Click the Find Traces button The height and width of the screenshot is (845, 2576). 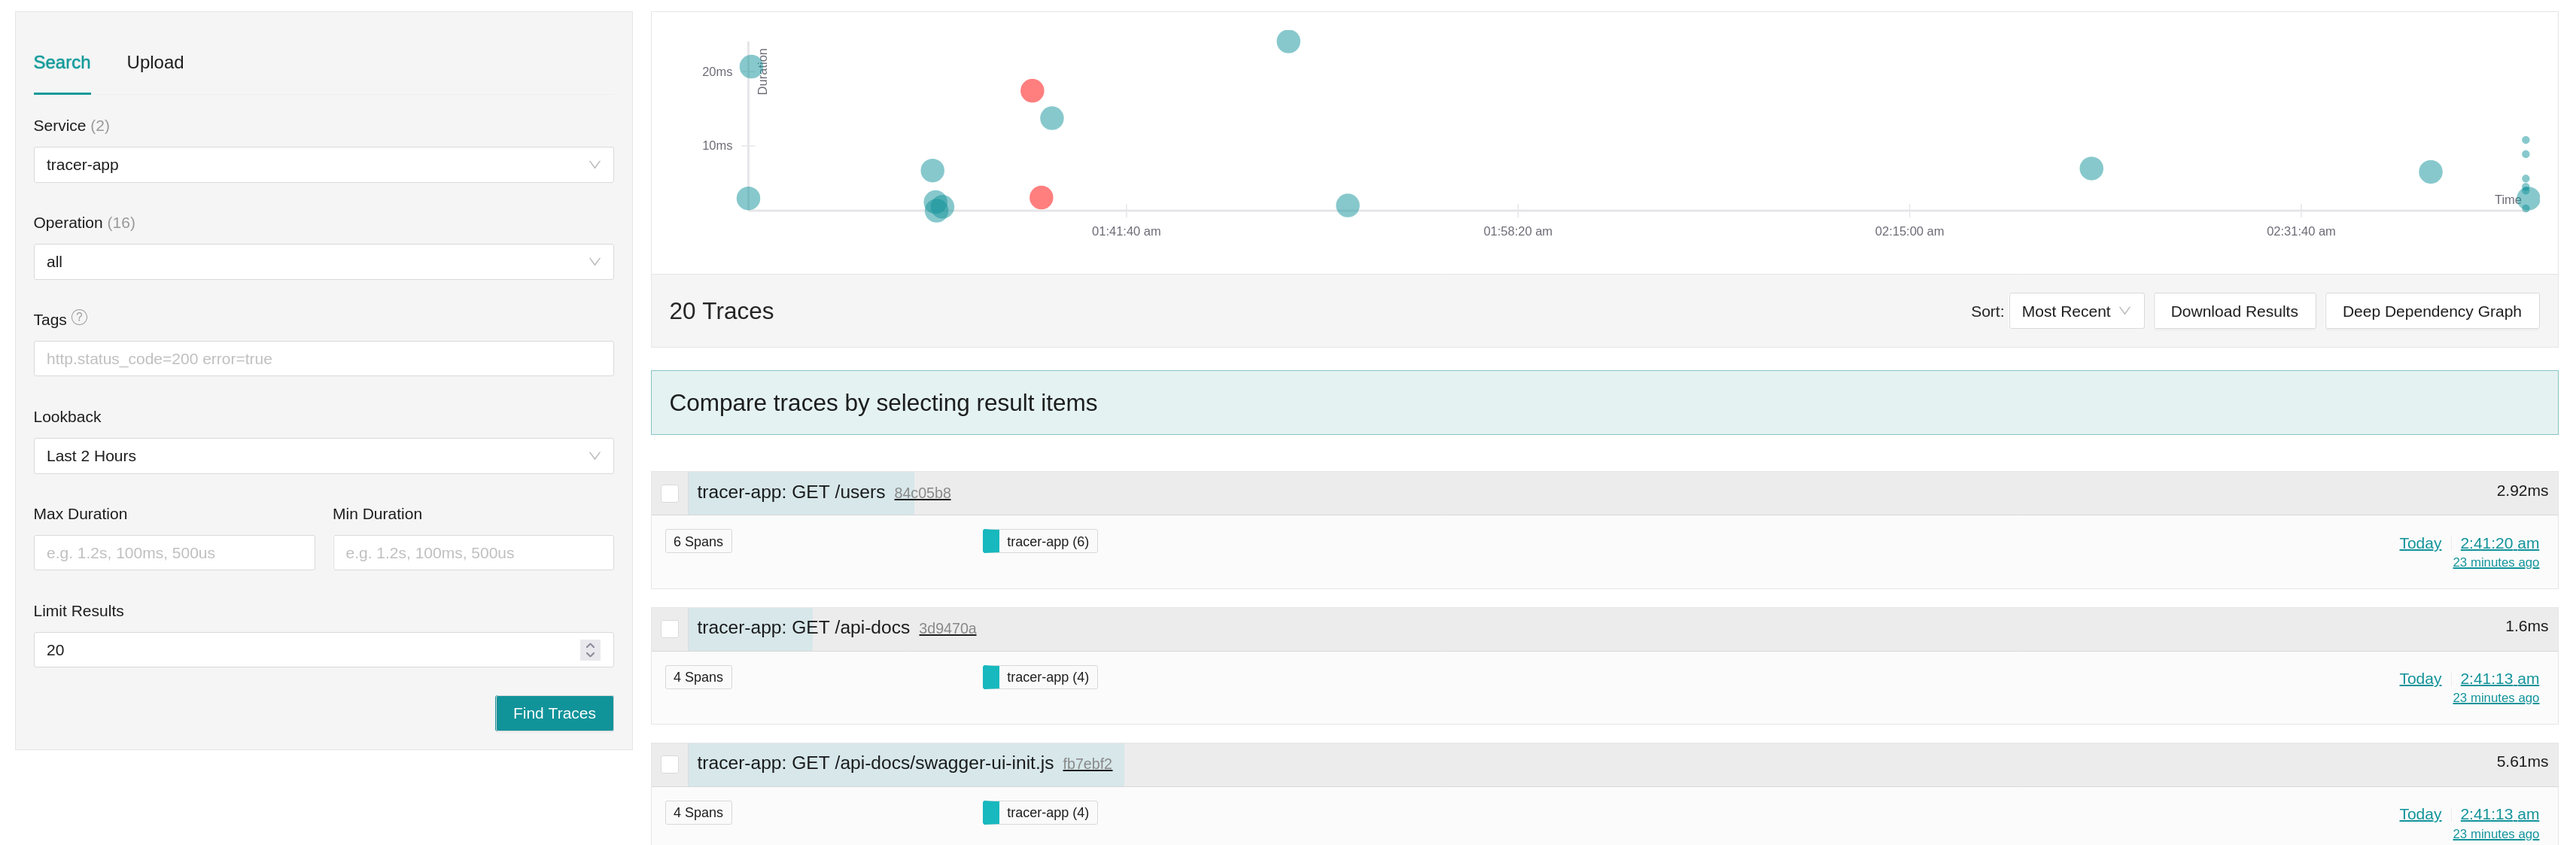(554, 713)
